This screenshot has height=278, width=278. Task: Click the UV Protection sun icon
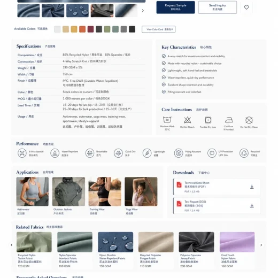(x=212, y=153)
